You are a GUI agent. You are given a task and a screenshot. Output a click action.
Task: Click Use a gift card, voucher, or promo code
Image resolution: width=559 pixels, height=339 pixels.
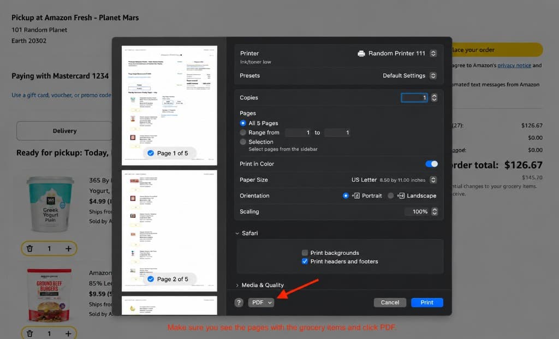[61, 95]
